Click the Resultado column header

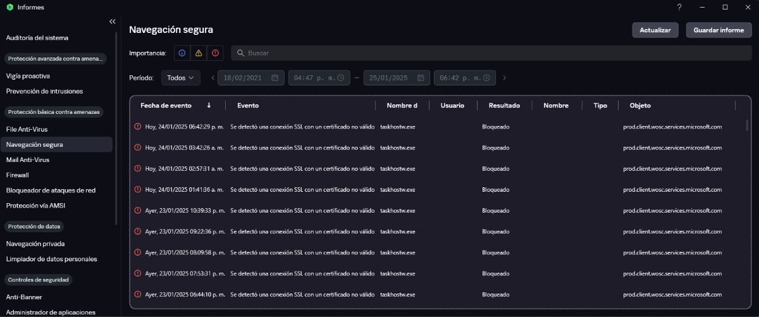504,106
